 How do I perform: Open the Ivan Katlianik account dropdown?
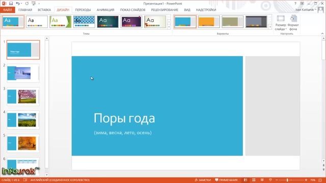pyautogui.click(x=306, y=10)
